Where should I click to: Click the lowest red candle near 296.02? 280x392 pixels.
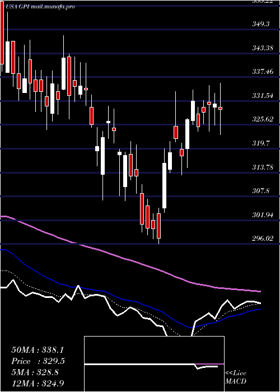pos(158,226)
